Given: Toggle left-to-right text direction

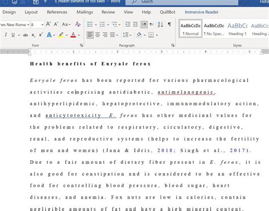Looking at the screenshot, I should 144,24.
